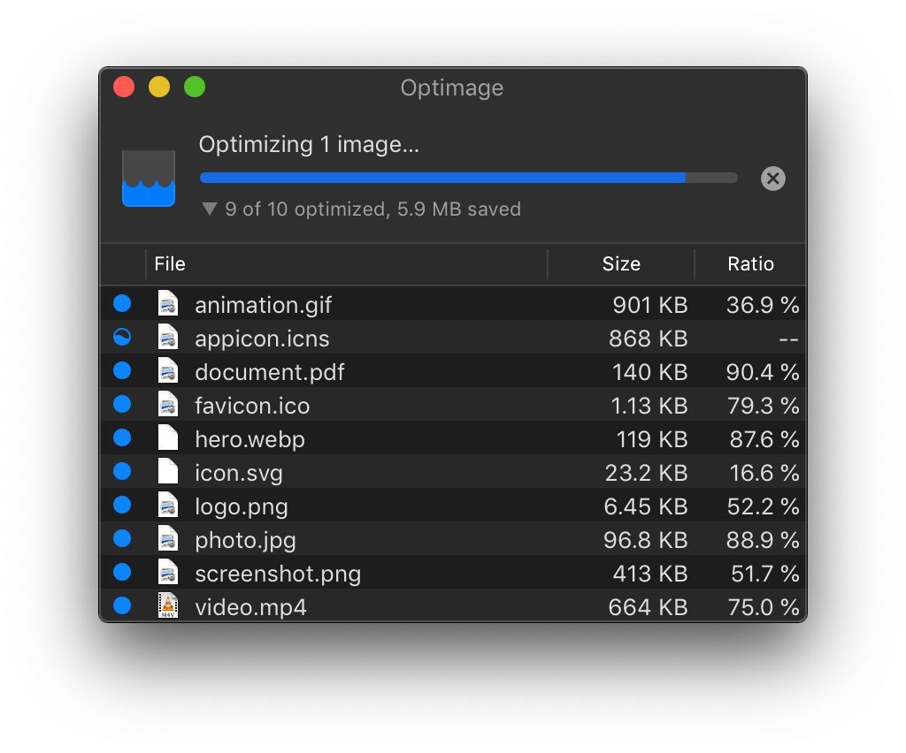Select the hero.webp file name
This screenshot has height=753, width=906.
[x=250, y=439]
